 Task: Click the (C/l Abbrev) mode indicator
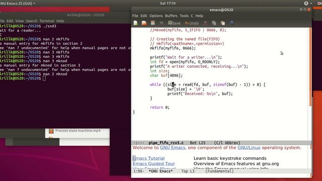(x=227, y=143)
